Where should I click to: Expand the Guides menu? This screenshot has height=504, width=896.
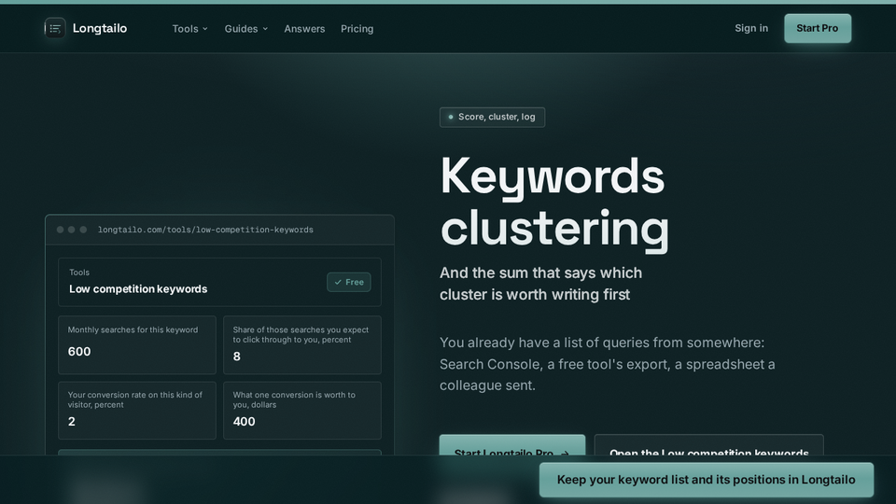(x=245, y=29)
